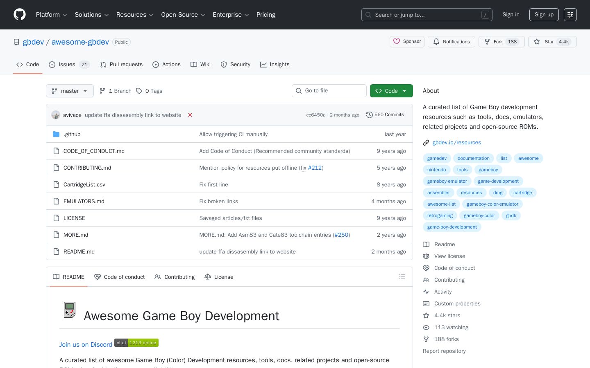Viewport: 590px width, 368px height.
Task: Show the Contributing file tab
Action: [x=175, y=277]
